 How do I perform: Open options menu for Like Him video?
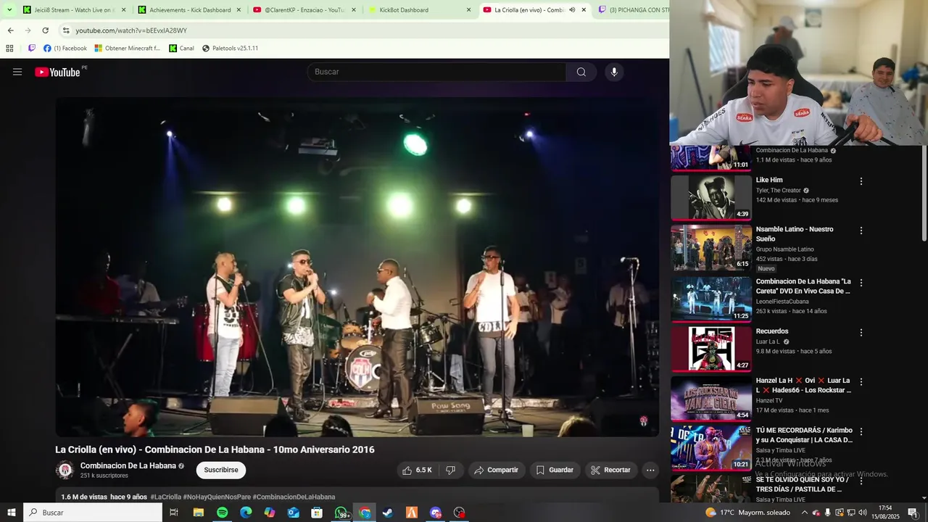coord(861,181)
